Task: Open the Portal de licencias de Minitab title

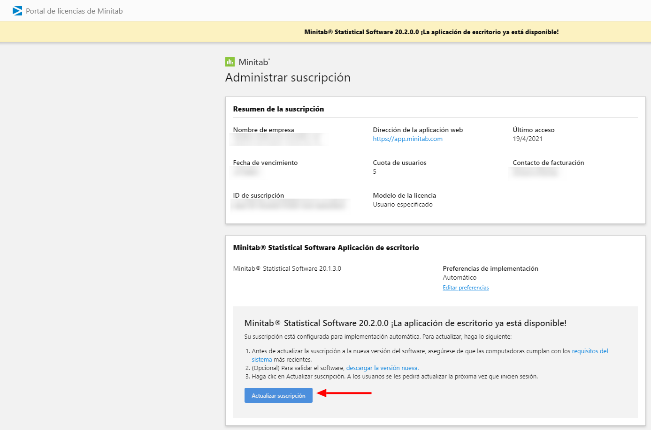Action: (x=74, y=11)
